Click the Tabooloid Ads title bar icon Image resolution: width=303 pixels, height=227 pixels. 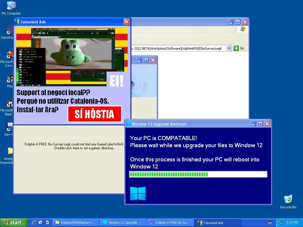click(x=17, y=22)
